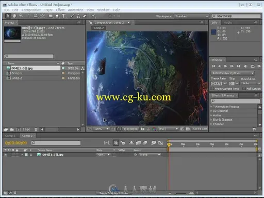Switch to the Comp 1 timeline tab
Viewport: 264px width, 198px height.
click(x=10, y=136)
